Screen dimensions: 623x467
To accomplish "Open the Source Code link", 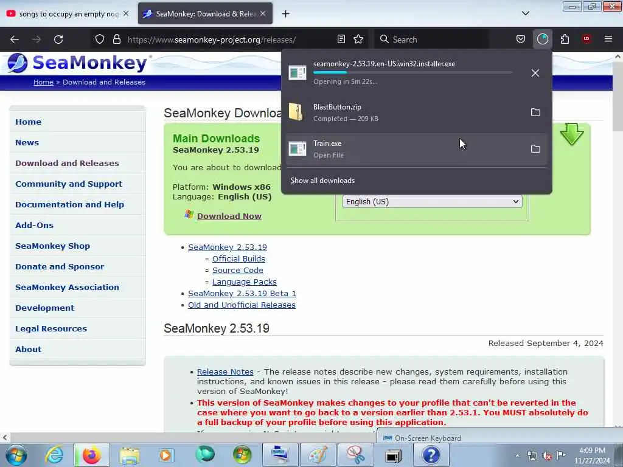I will tap(238, 270).
